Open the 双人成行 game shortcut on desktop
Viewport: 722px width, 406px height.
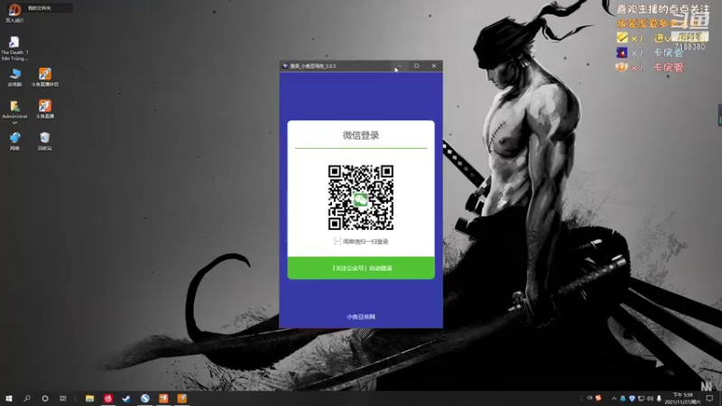[x=14, y=13]
